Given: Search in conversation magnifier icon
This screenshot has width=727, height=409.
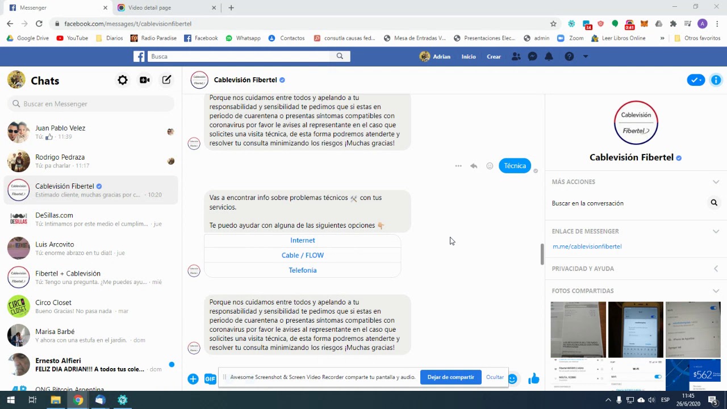Looking at the screenshot, I should (x=714, y=203).
